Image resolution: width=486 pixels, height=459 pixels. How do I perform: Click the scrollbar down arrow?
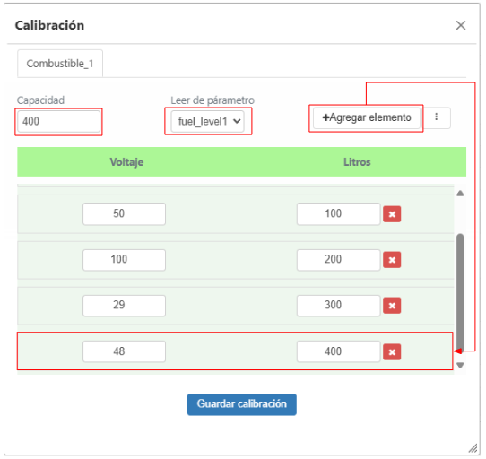460,366
